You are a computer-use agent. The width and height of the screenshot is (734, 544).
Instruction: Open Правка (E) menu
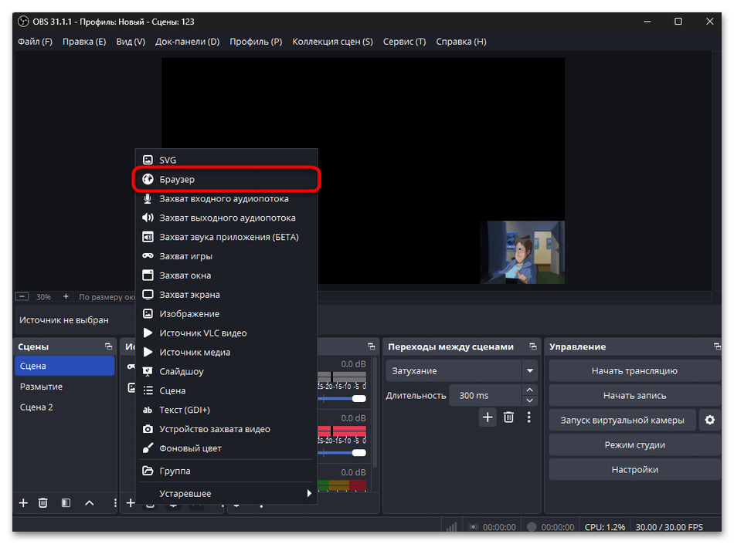(84, 42)
